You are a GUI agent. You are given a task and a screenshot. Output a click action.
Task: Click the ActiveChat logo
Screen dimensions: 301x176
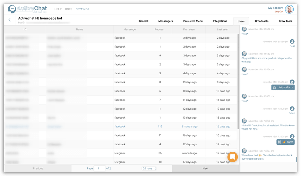point(27,9)
